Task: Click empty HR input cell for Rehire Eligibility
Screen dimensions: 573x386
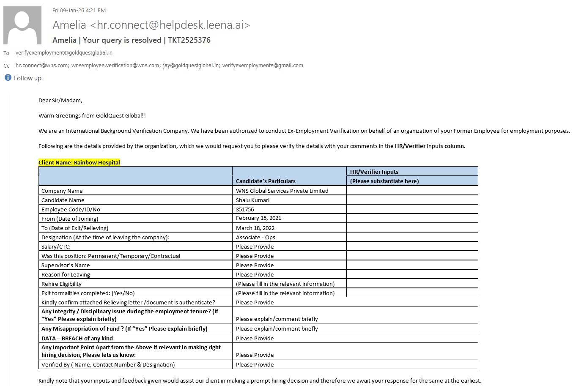Action: click(412, 284)
